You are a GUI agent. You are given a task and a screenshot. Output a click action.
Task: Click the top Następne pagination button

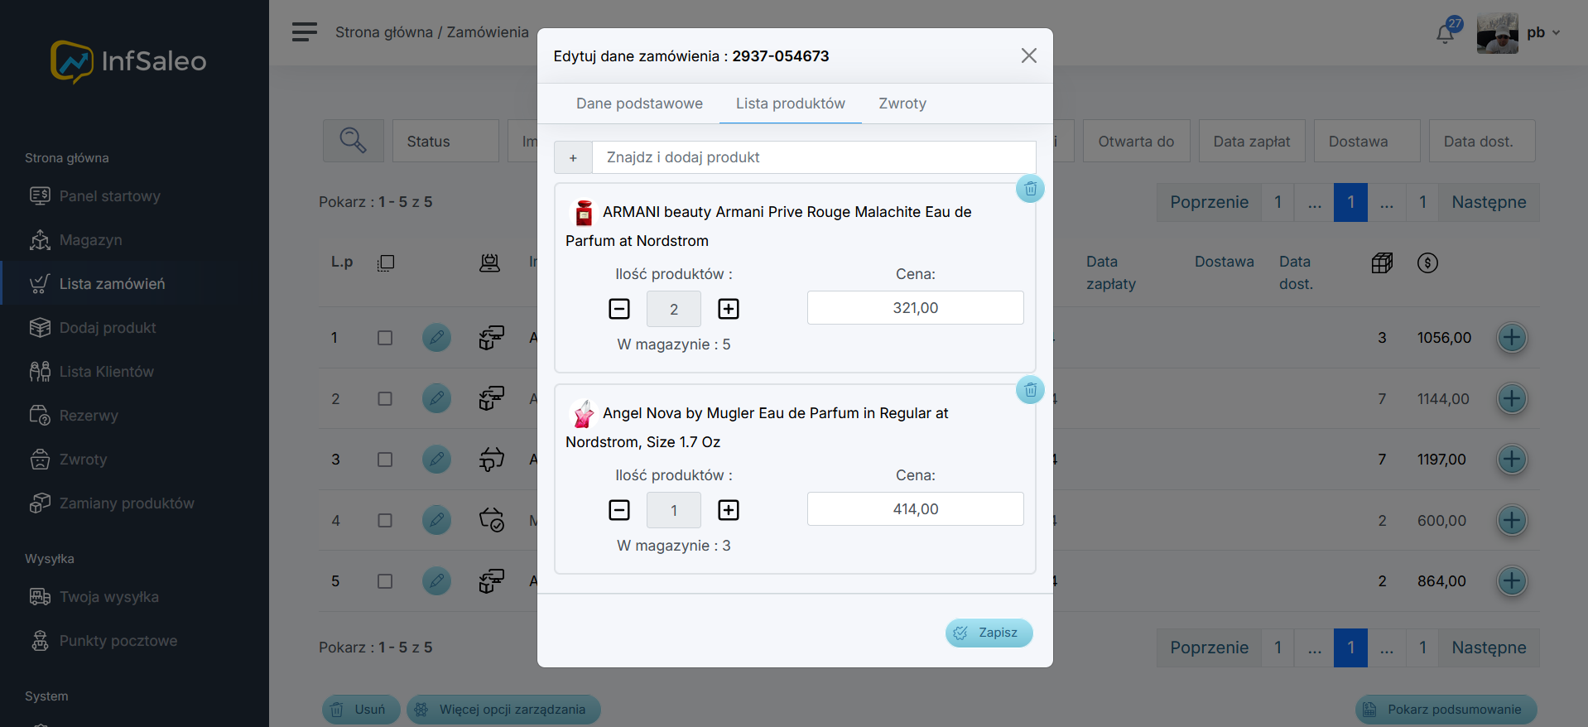(1489, 202)
